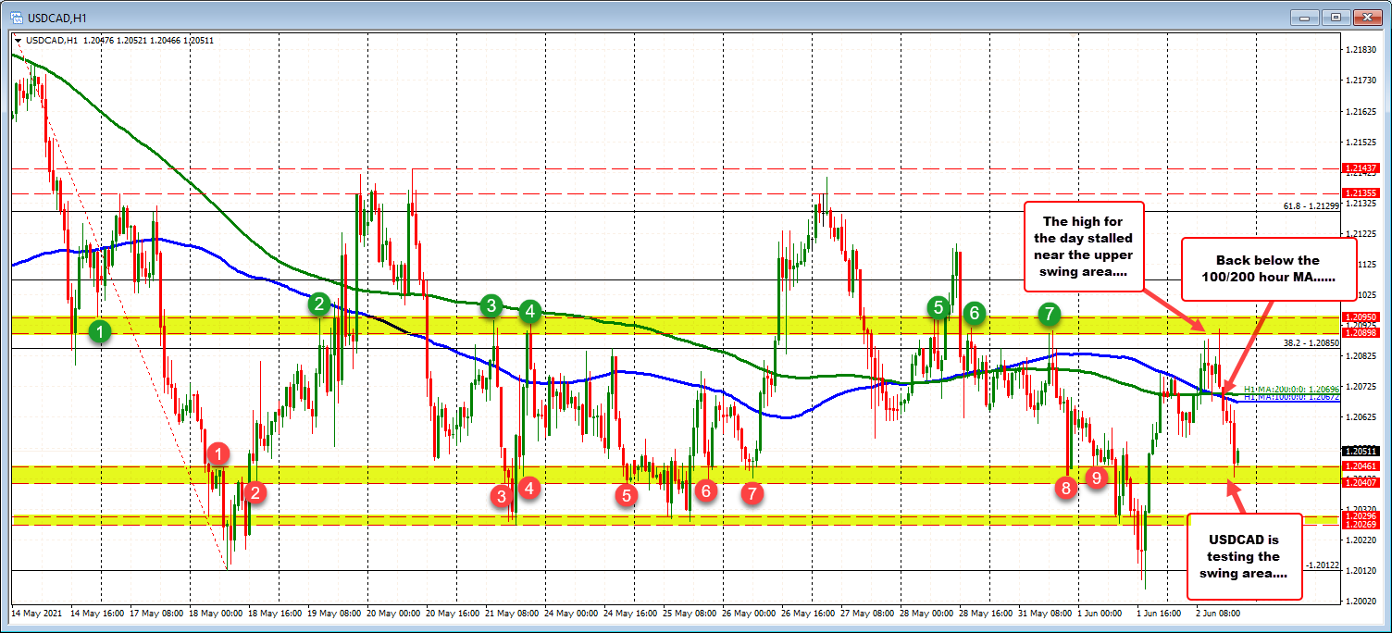Click green circle marker number 3
This screenshot has width=1392, height=633.
point(491,305)
